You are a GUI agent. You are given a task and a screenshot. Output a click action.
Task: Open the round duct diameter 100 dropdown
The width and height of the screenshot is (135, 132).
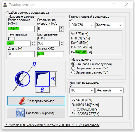[x=82, y=90]
